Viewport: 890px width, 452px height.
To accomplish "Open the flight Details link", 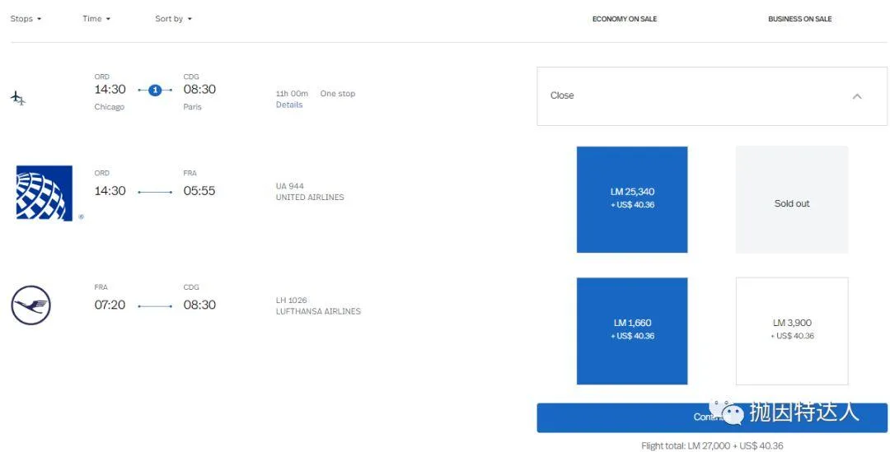I will pyautogui.click(x=289, y=105).
